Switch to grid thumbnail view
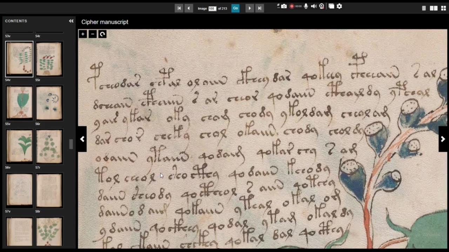The width and height of the screenshot is (449, 252). tap(443, 8)
